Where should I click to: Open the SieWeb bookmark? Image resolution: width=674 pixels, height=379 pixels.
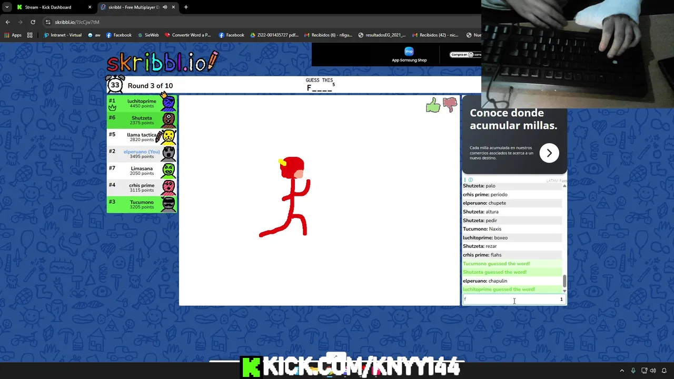pos(148,35)
